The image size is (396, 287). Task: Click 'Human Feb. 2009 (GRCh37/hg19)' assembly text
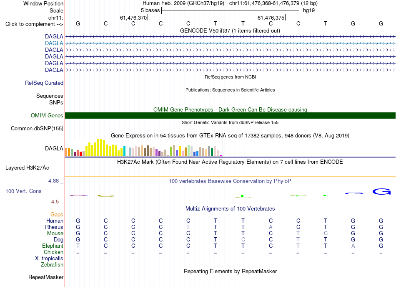183,3
